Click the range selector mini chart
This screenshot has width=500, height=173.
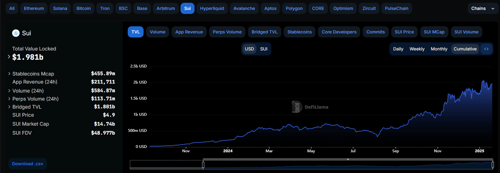[x=311, y=165]
